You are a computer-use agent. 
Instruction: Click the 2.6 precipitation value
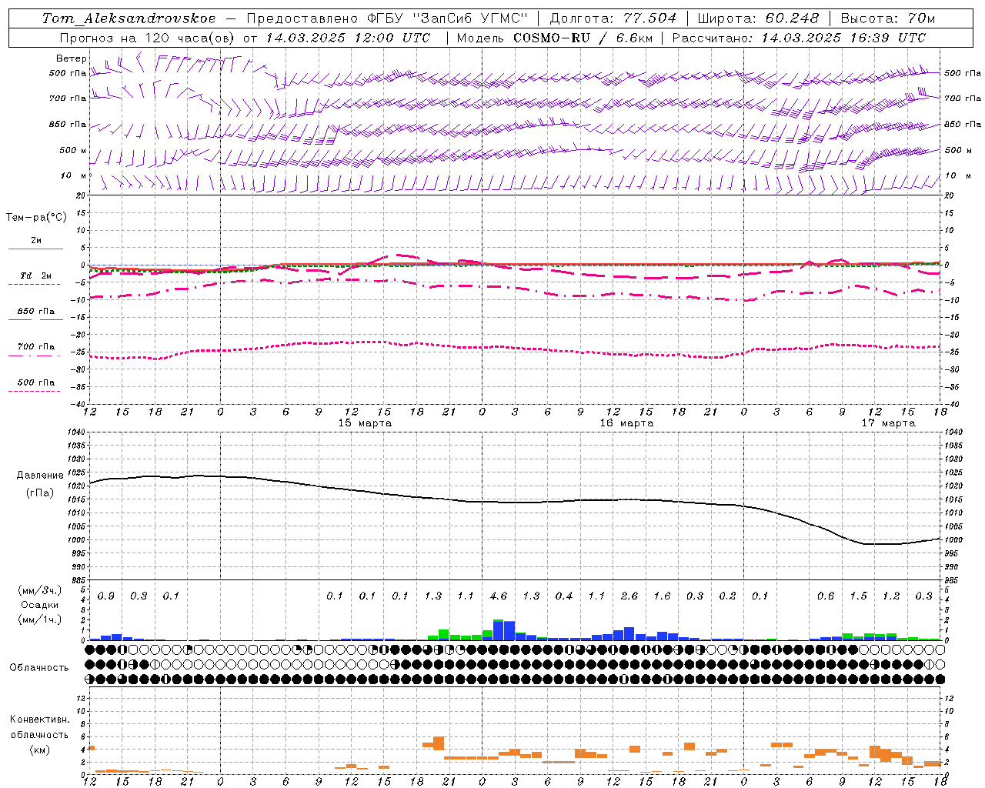629,596
